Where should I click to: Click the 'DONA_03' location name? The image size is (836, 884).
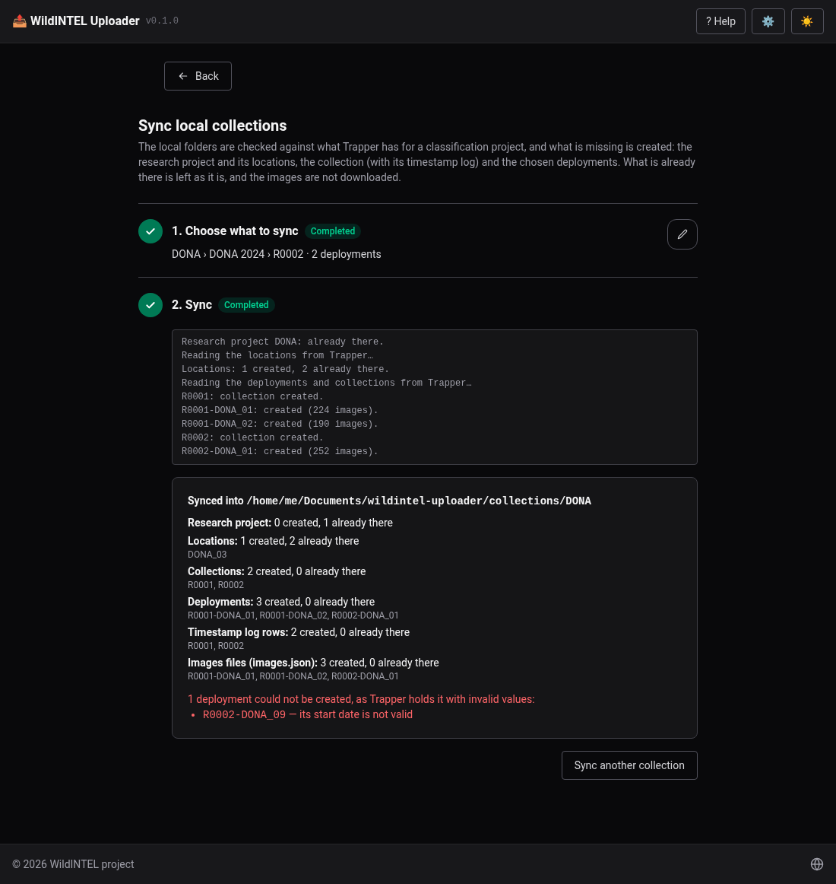(x=207, y=555)
